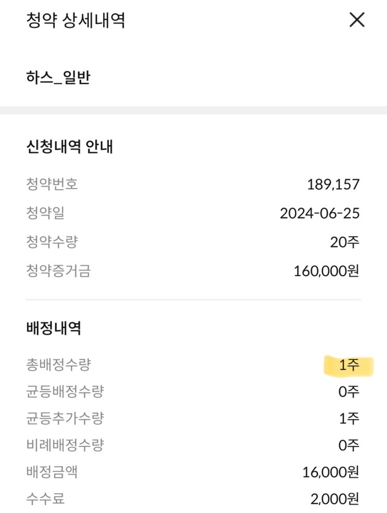Click the 총배정수량 label
Screen dimensions: 387x513
pyautogui.click(x=58, y=365)
